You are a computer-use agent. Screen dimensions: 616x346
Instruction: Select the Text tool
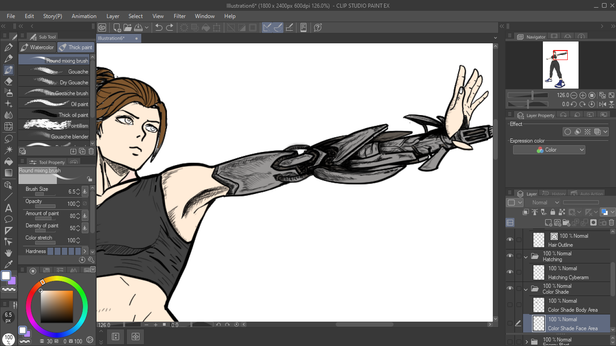click(x=8, y=208)
